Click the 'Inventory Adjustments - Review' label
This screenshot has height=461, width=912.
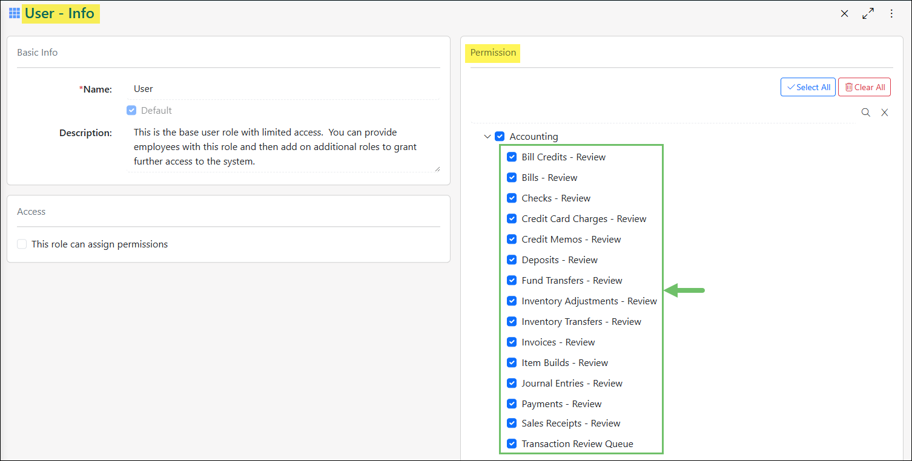pos(589,301)
